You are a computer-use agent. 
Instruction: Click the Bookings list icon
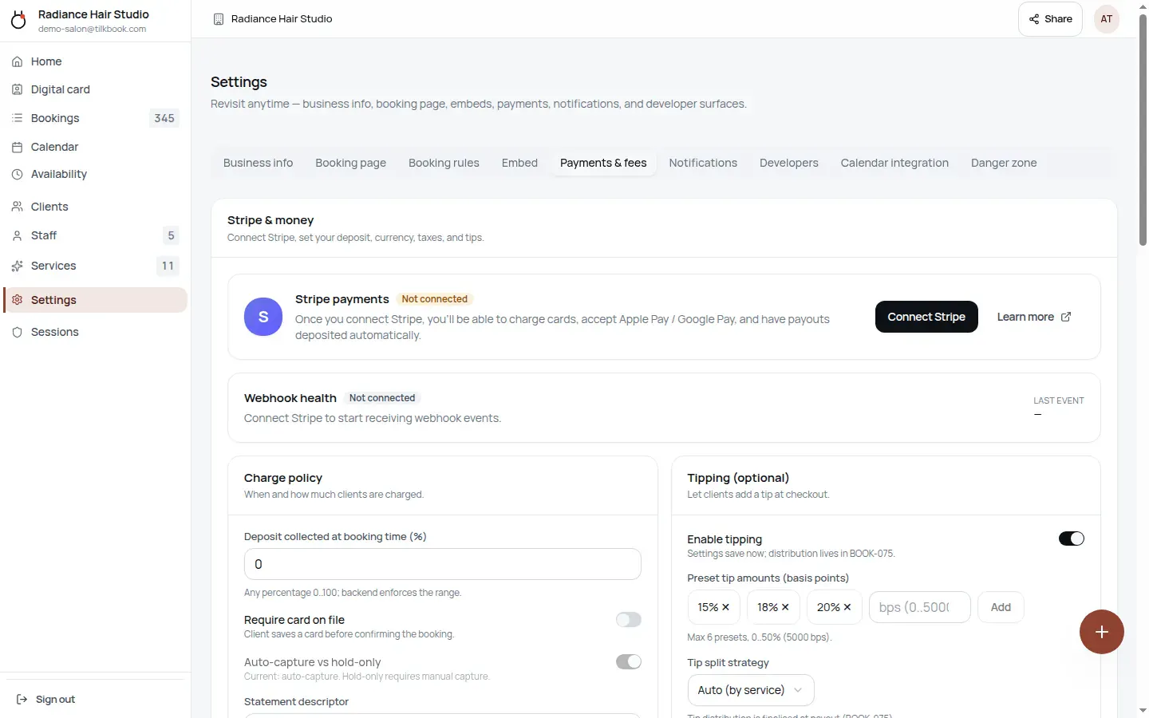[17, 118]
